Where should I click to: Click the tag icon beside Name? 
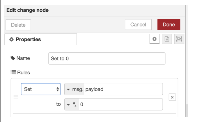[13, 58]
